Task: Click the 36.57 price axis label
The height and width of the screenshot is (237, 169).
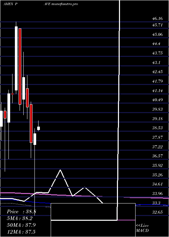Action: [x=158, y=156]
